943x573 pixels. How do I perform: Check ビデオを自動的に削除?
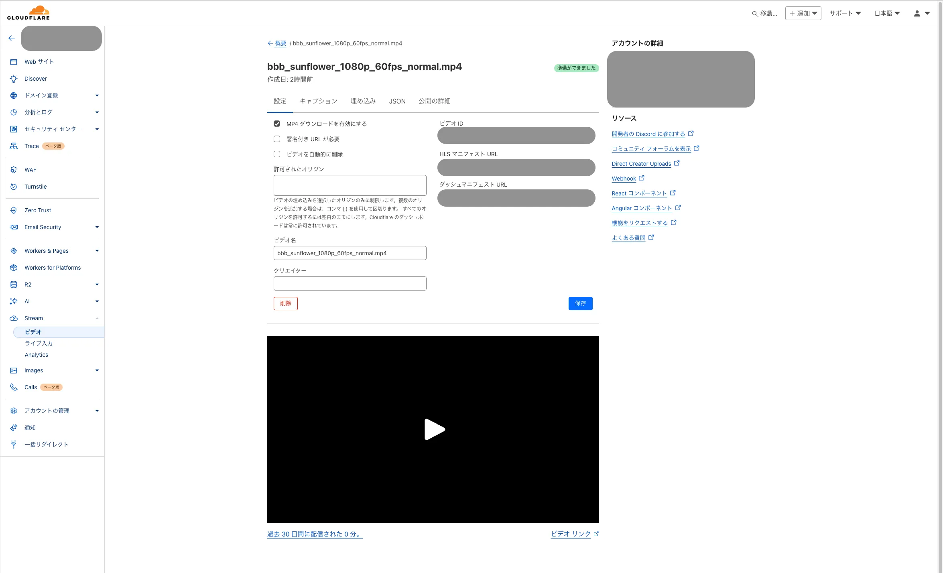pyautogui.click(x=277, y=154)
